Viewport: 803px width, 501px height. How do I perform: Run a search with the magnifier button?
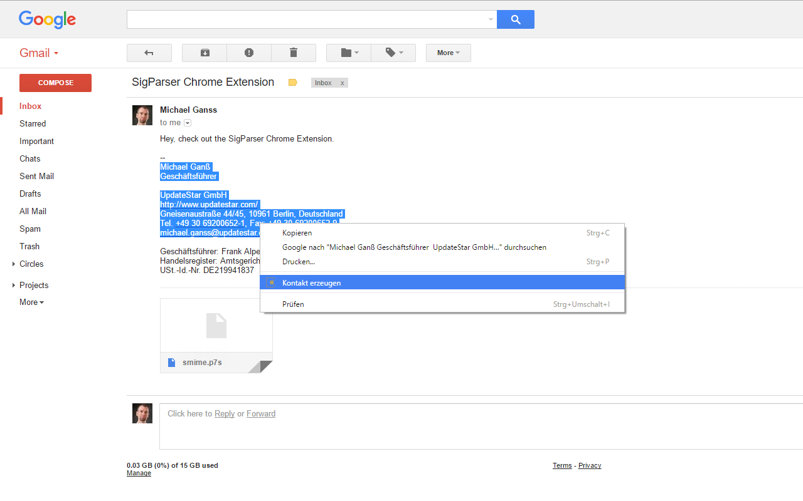click(515, 19)
